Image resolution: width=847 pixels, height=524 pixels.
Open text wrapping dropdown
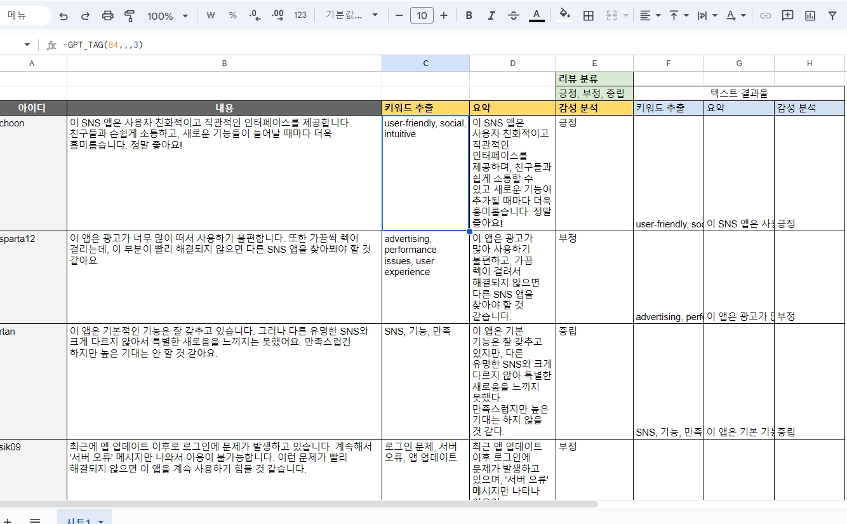click(707, 16)
